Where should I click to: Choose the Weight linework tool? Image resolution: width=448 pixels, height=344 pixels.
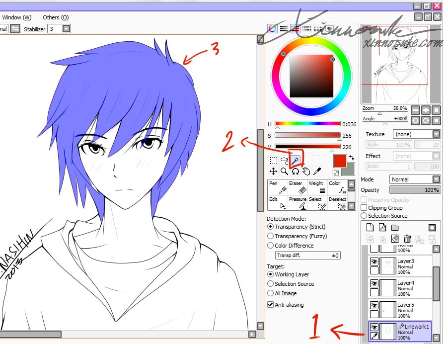point(317,187)
